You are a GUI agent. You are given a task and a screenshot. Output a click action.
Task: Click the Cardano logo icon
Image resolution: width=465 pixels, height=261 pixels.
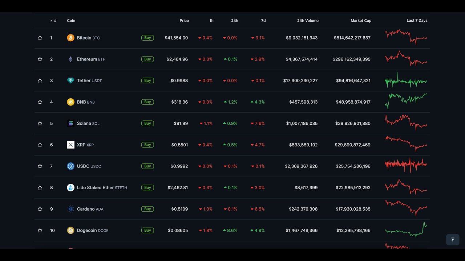point(70,209)
